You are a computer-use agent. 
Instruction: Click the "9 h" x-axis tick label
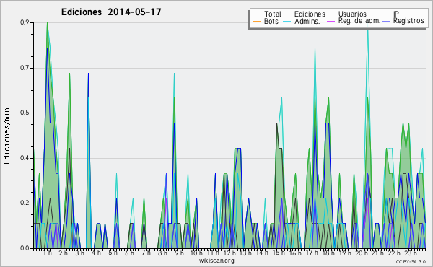(x=179, y=253)
